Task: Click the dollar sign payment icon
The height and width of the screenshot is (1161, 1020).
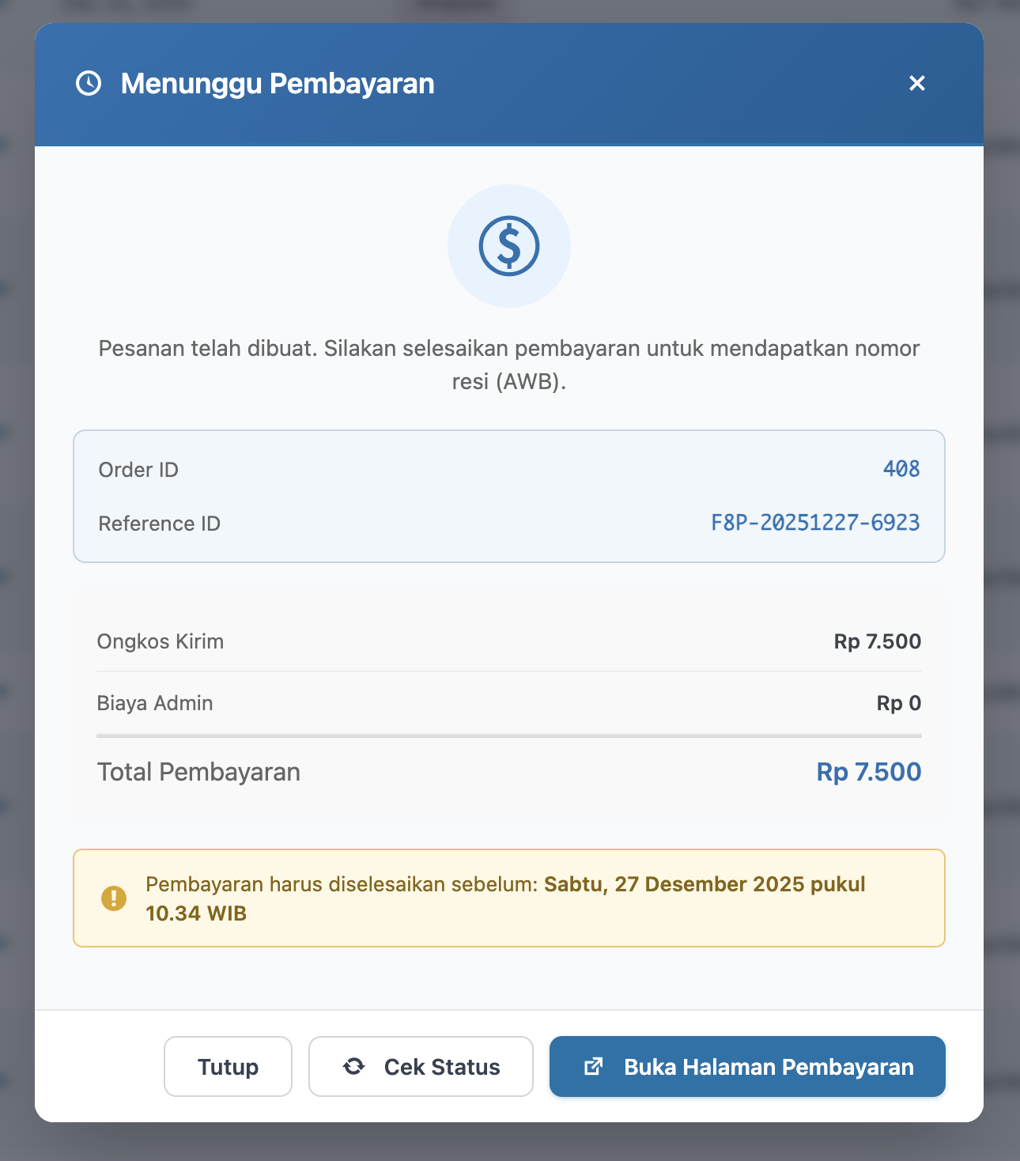Action: (509, 246)
